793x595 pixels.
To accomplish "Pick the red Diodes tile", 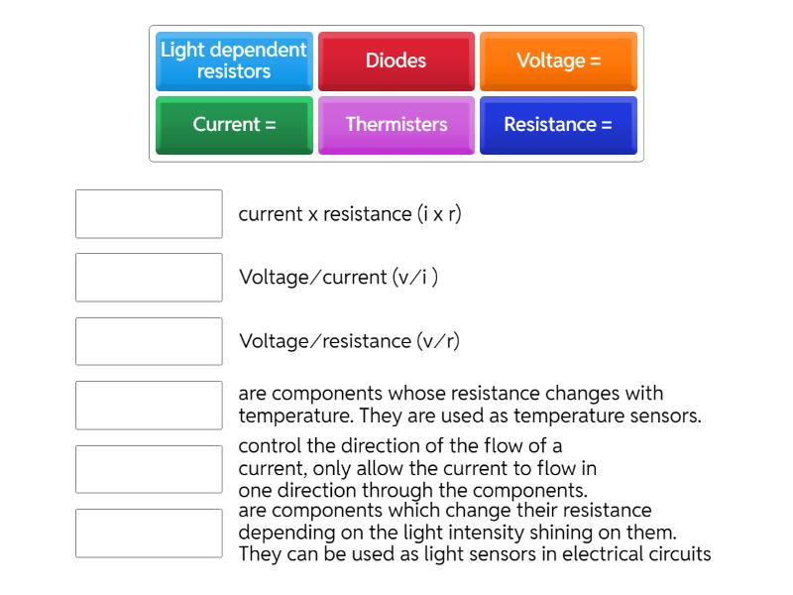I will pyautogui.click(x=396, y=60).
